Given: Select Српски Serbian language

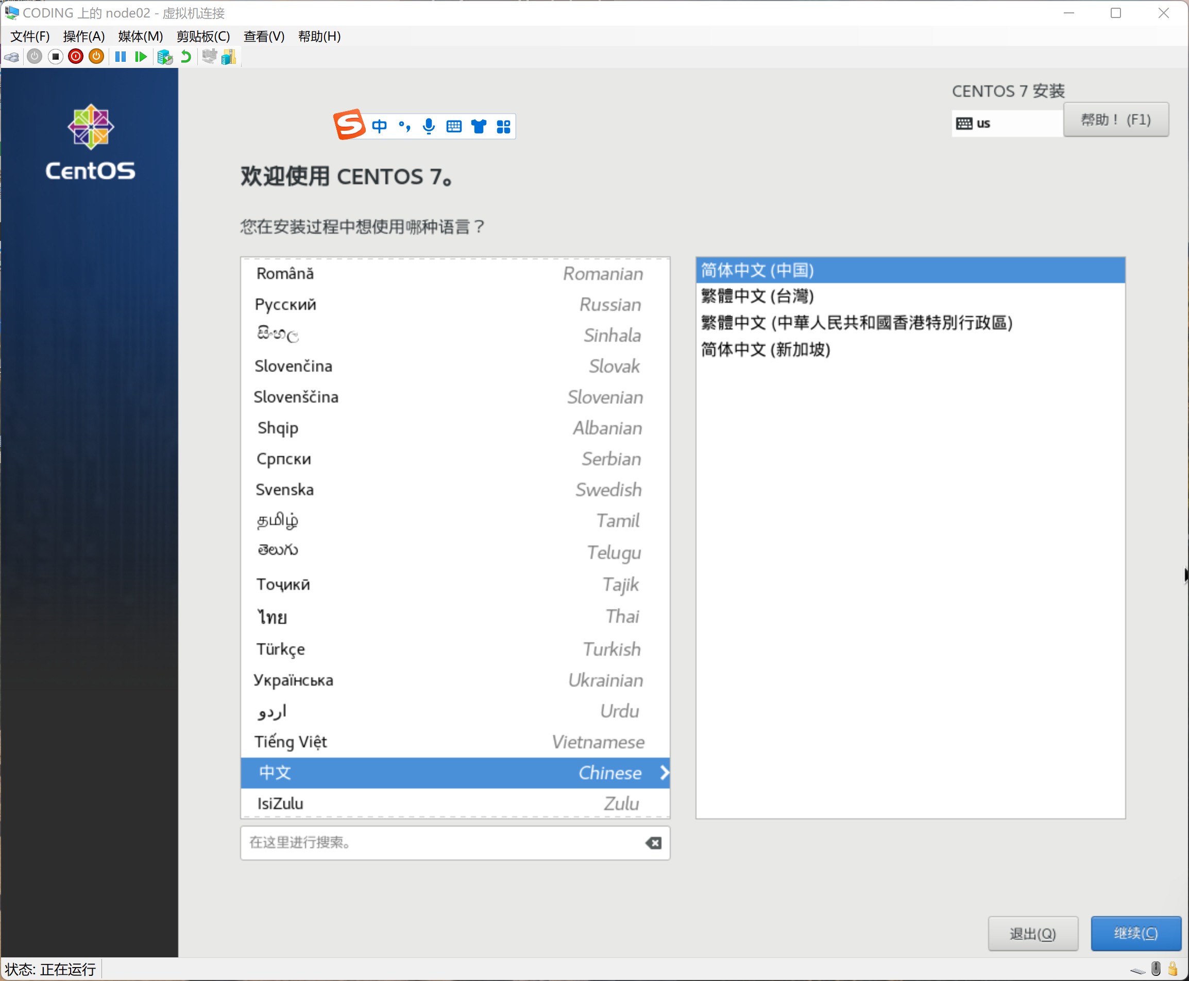Looking at the screenshot, I should [455, 459].
